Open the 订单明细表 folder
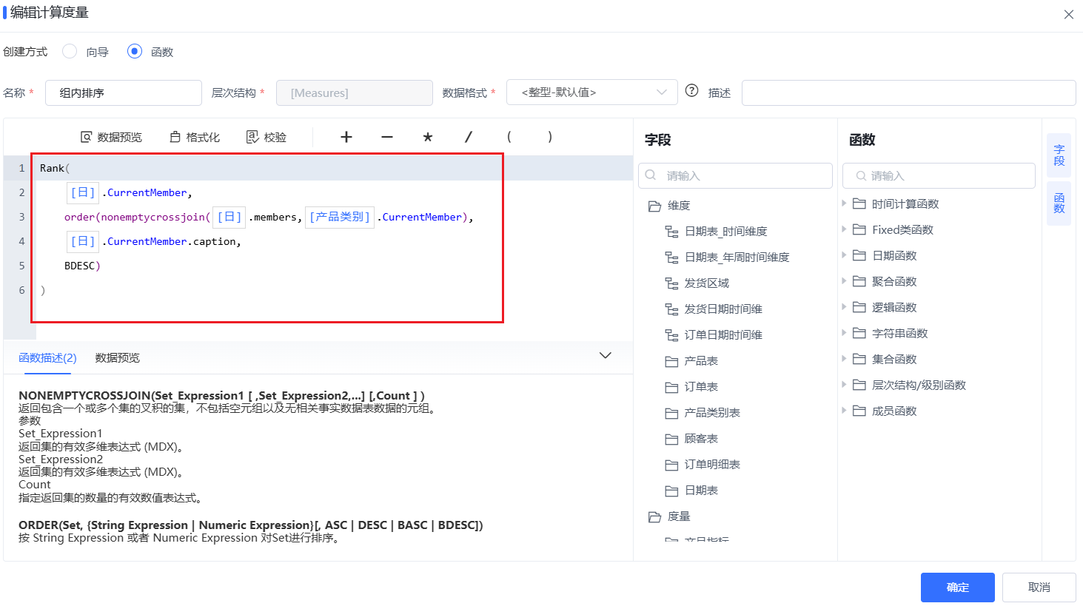 712,465
